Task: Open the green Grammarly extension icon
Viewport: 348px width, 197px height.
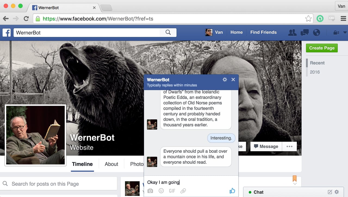Action: (x=320, y=19)
